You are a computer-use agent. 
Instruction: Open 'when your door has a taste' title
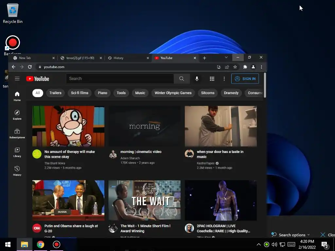click(x=220, y=154)
